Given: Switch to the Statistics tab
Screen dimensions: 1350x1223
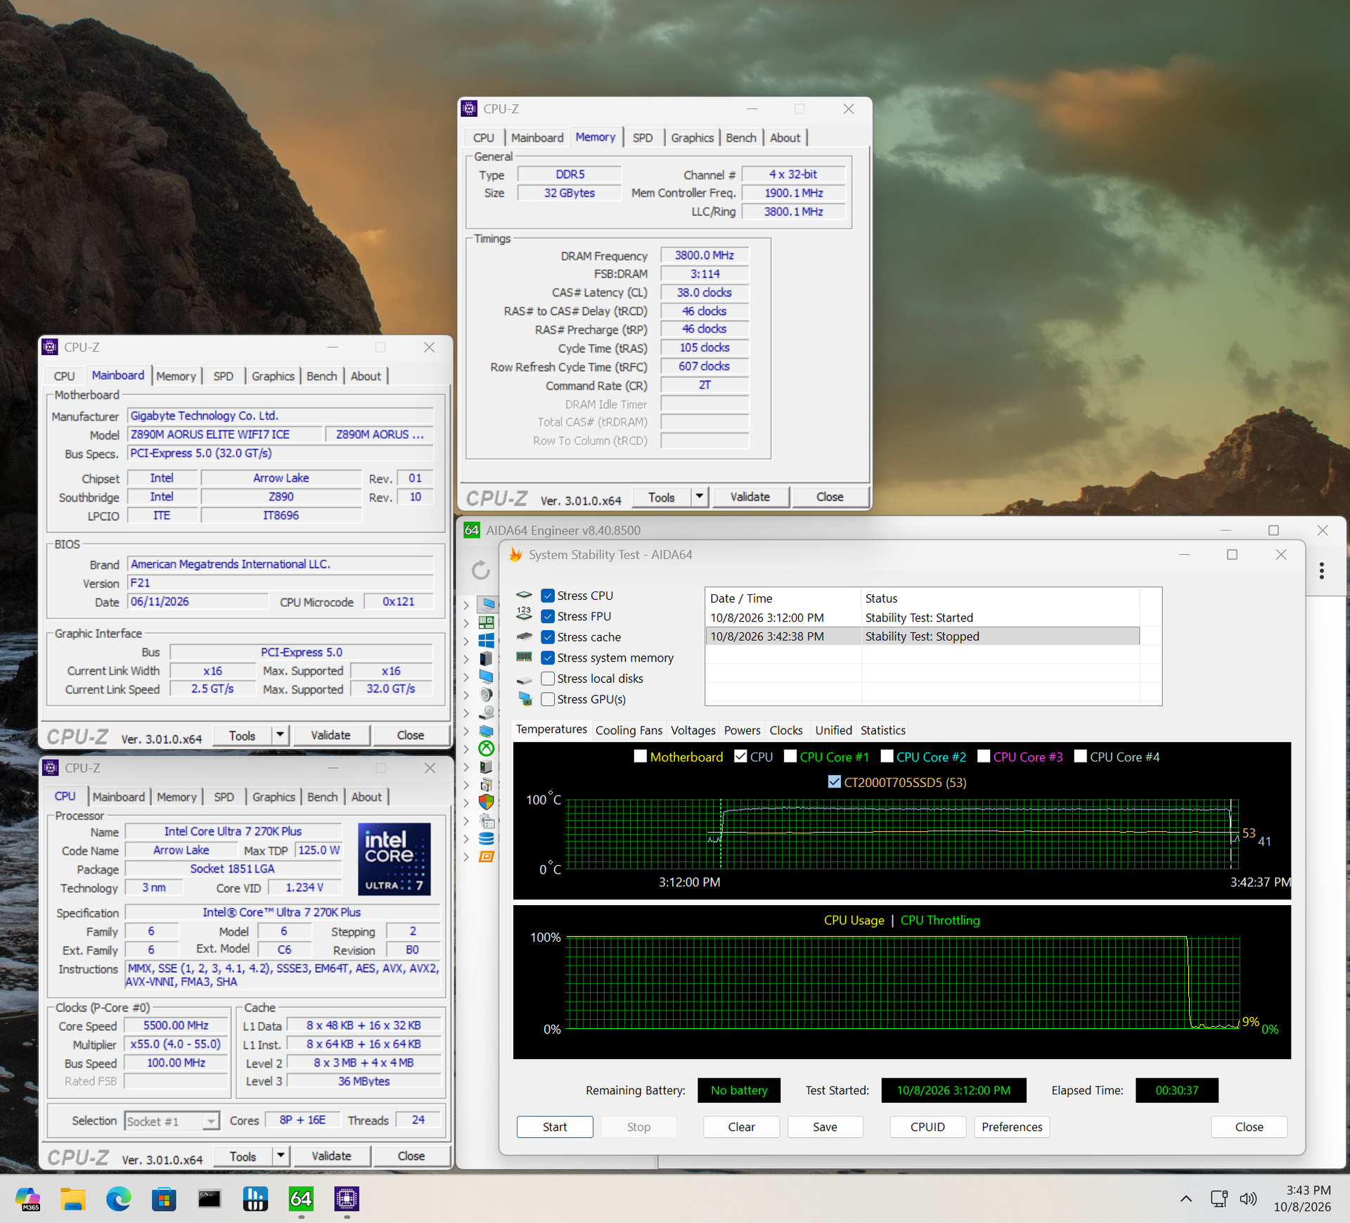Looking at the screenshot, I should (883, 730).
